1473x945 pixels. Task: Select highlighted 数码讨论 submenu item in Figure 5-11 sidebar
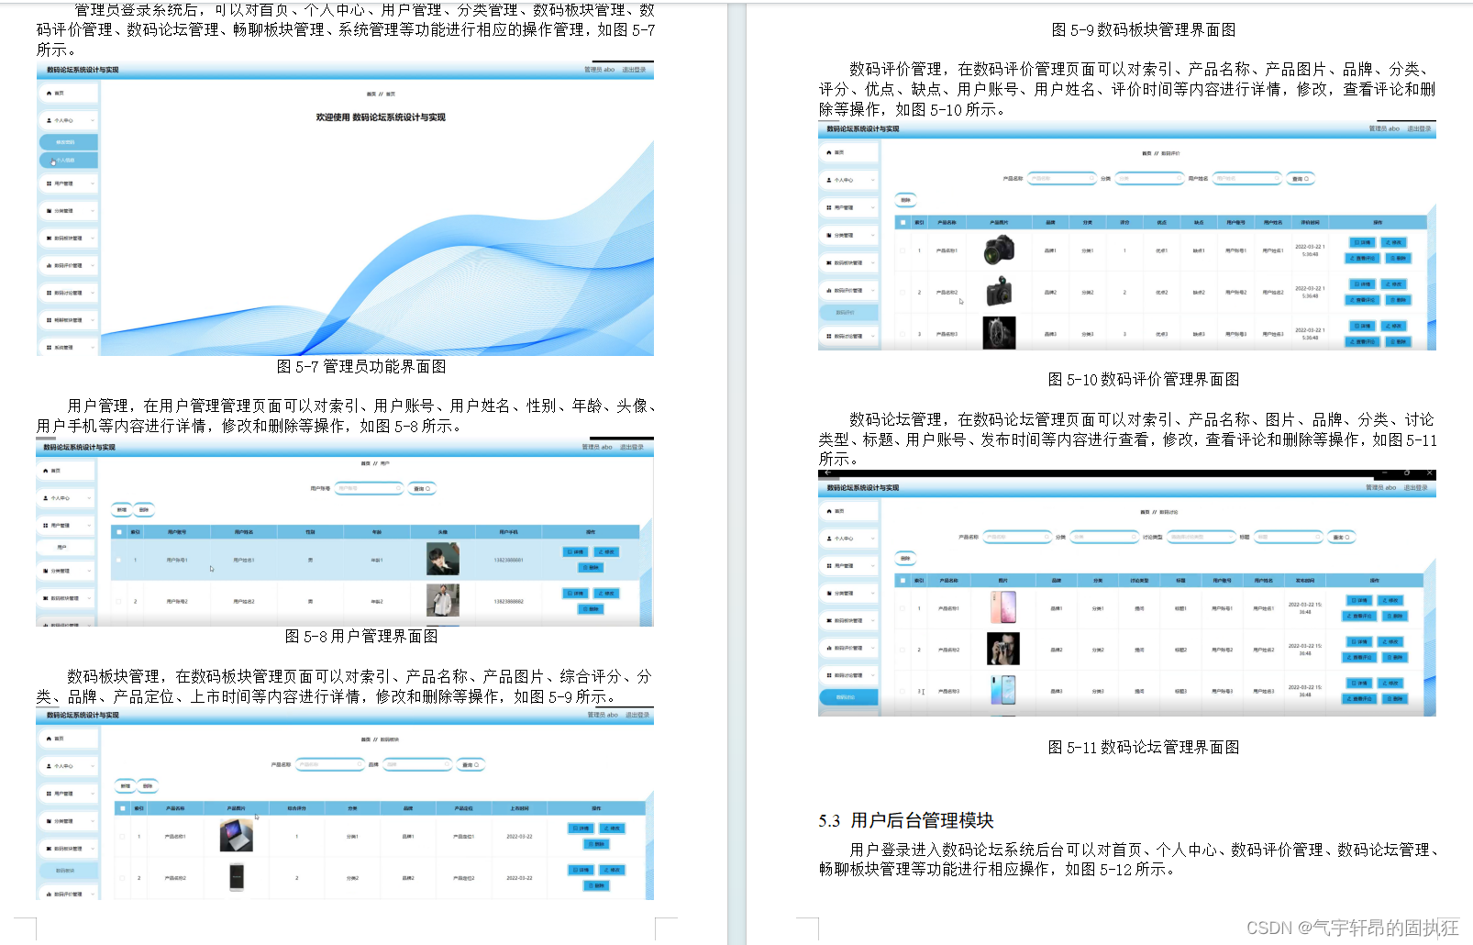pos(847,697)
